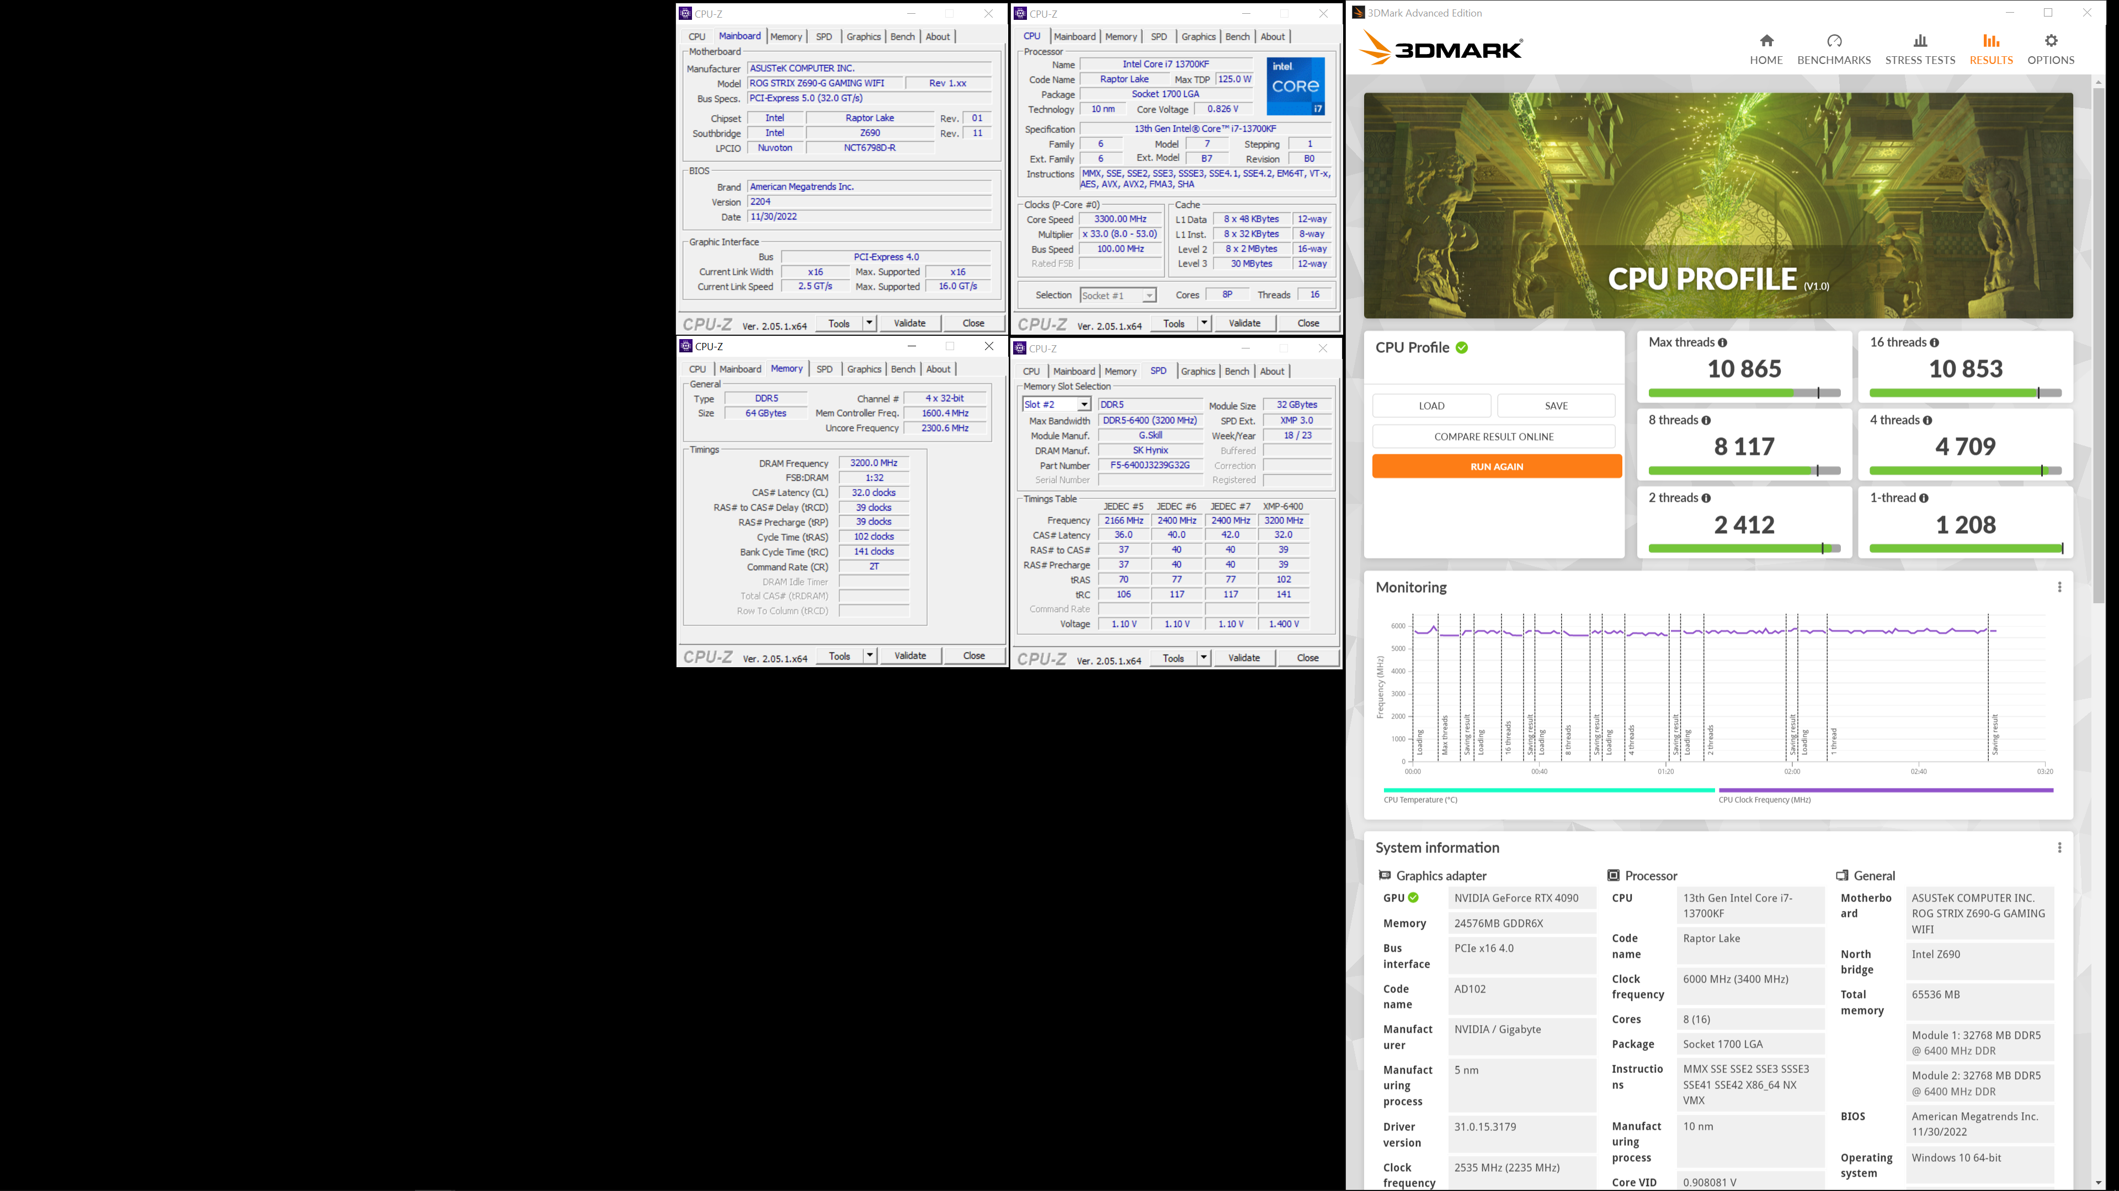This screenshot has width=2119, height=1191.
Task: Click info icon next to 16 threads
Action: [x=1934, y=343]
